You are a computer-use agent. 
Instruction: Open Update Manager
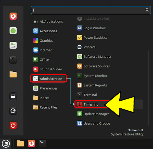pyautogui.click(x=93, y=114)
